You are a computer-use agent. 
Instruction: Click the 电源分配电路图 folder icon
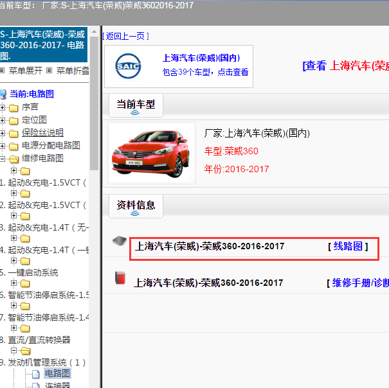click(14, 146)
